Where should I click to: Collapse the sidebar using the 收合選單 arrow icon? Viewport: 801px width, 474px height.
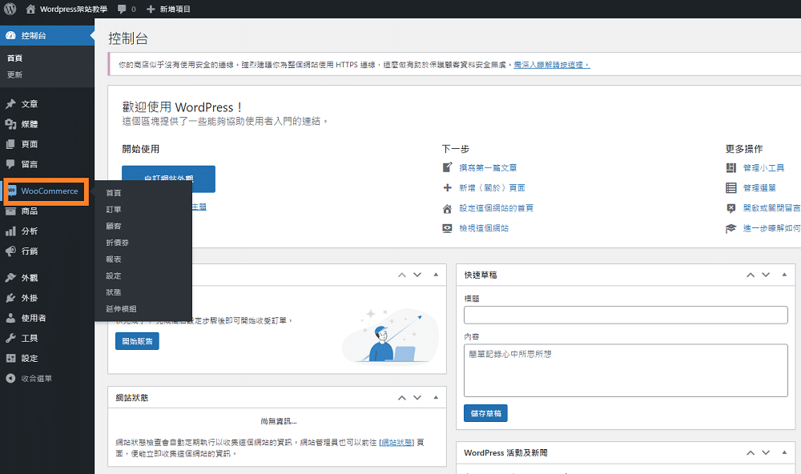[x=10, y=379]
